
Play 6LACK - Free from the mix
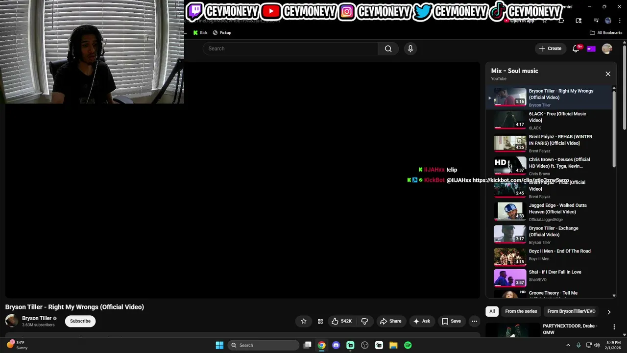549,121
